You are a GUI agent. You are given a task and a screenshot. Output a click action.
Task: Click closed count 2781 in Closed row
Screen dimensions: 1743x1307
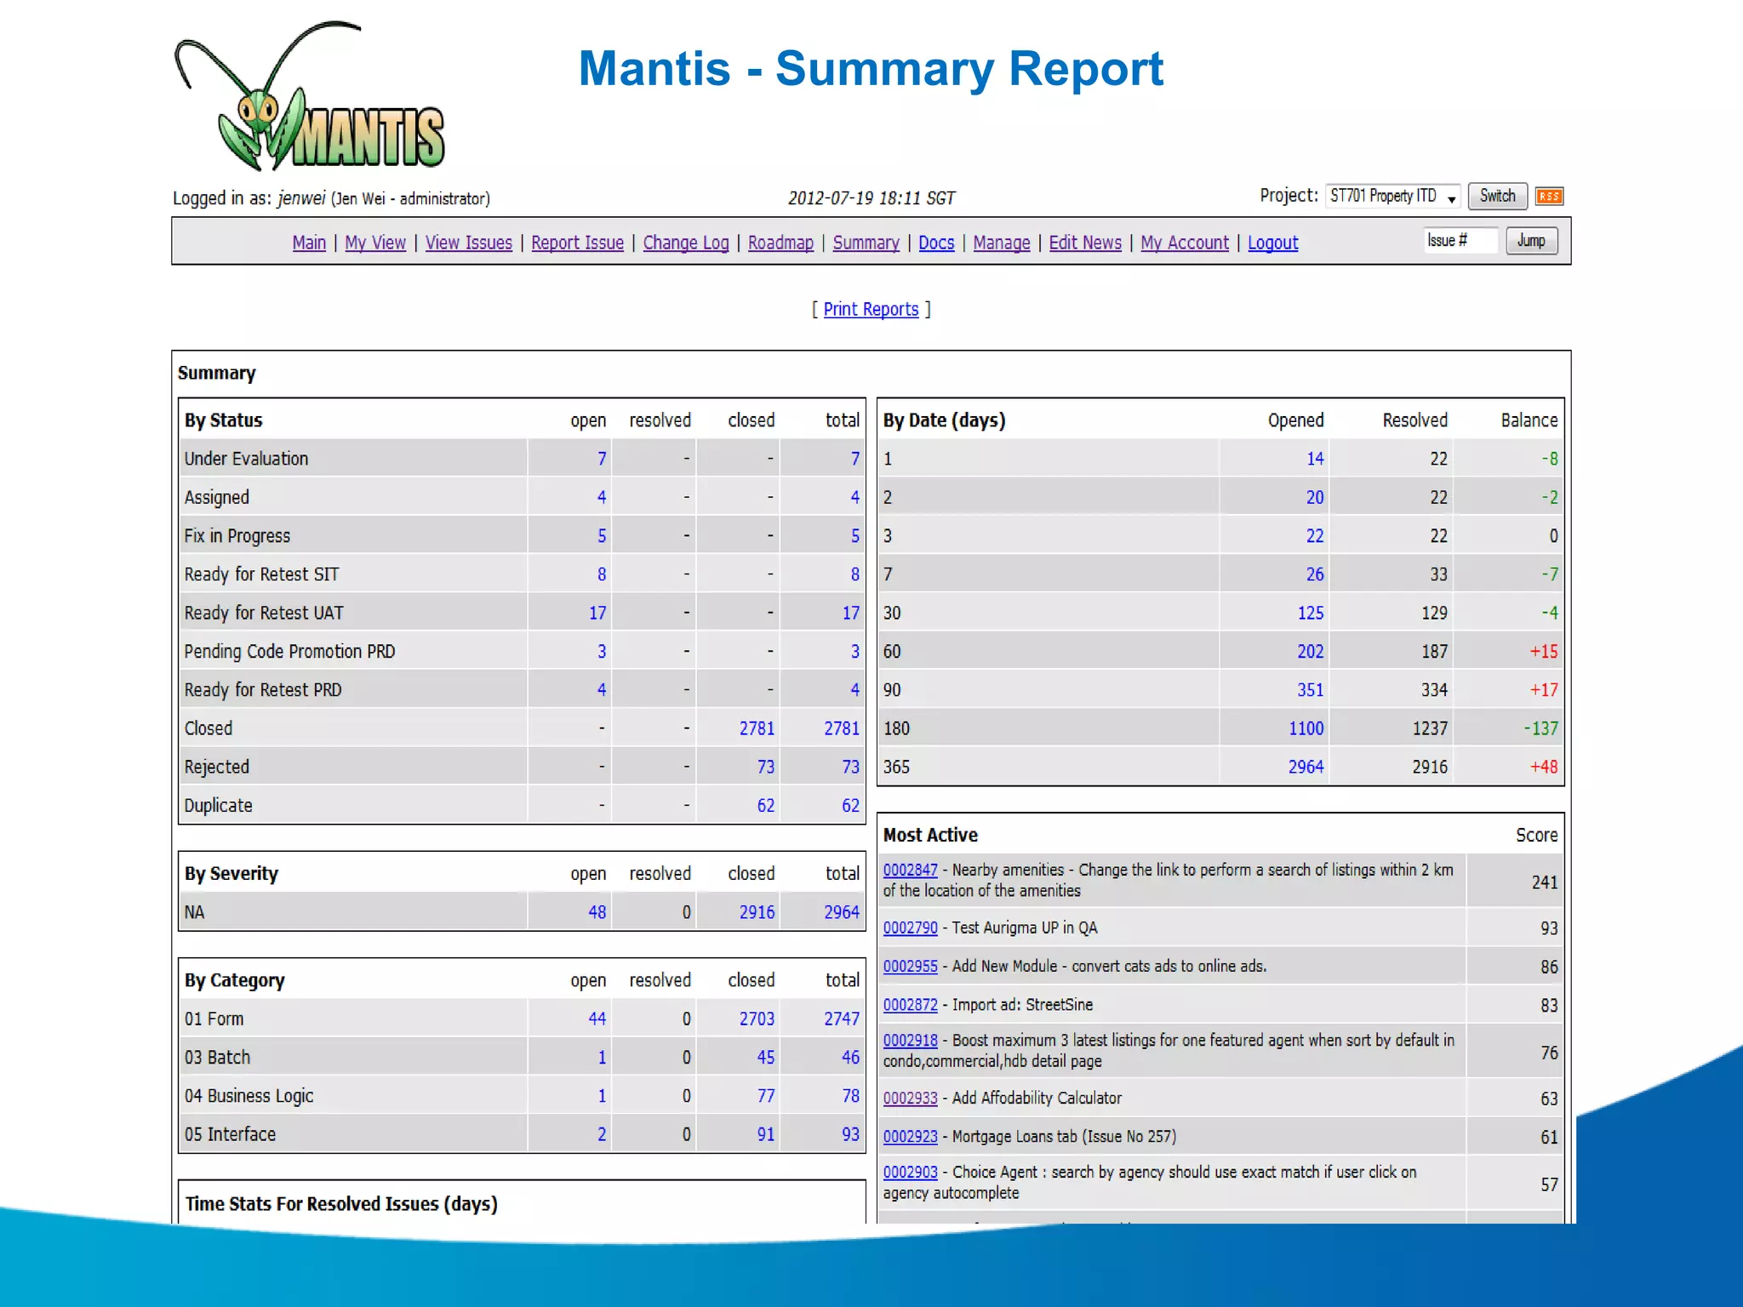(x=757, y=728)
